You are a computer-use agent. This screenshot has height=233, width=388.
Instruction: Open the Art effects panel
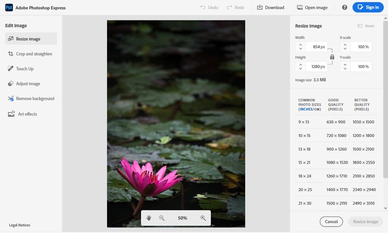coord(26,114)
